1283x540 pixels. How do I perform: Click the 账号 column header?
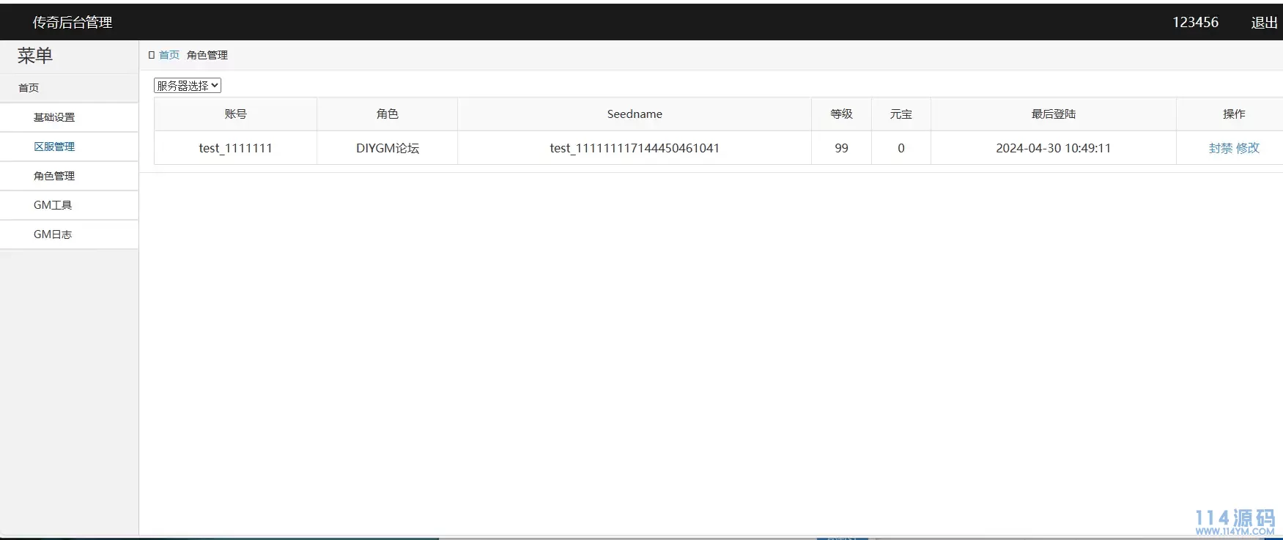[235, 114]
